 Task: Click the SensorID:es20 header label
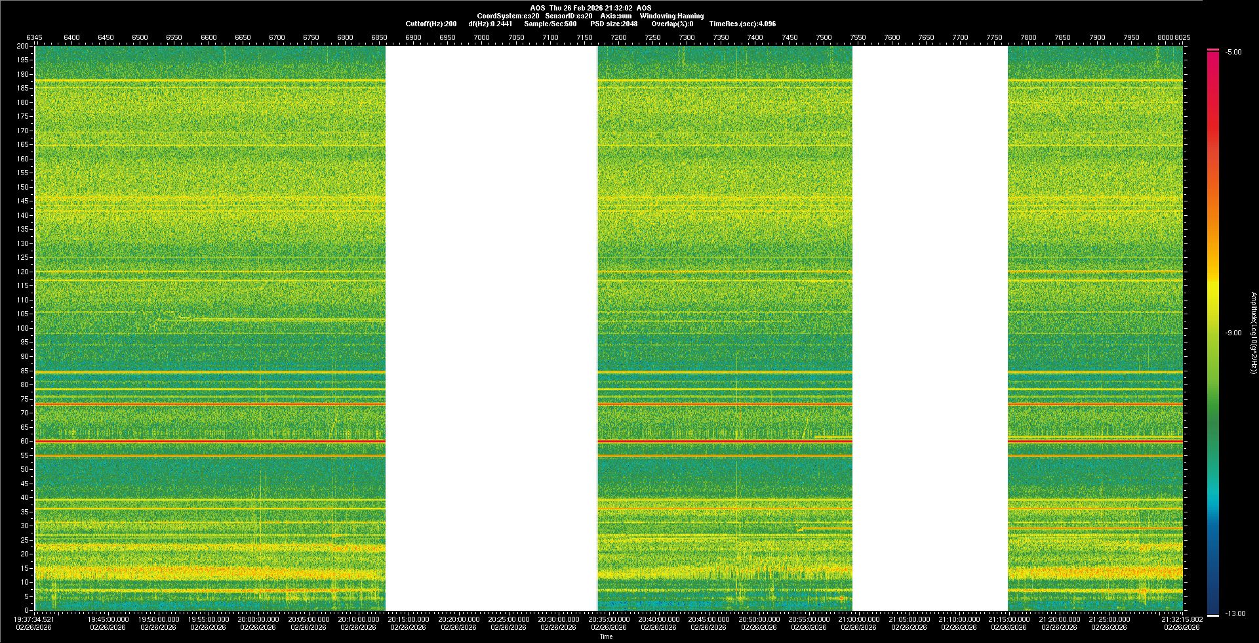click(x=569, y=16)
